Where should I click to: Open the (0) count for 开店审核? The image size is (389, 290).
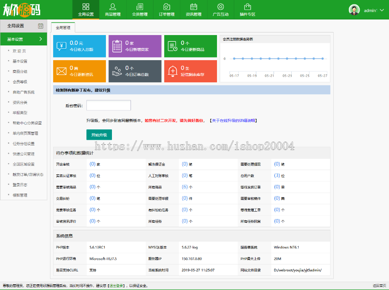pos(92,164)
